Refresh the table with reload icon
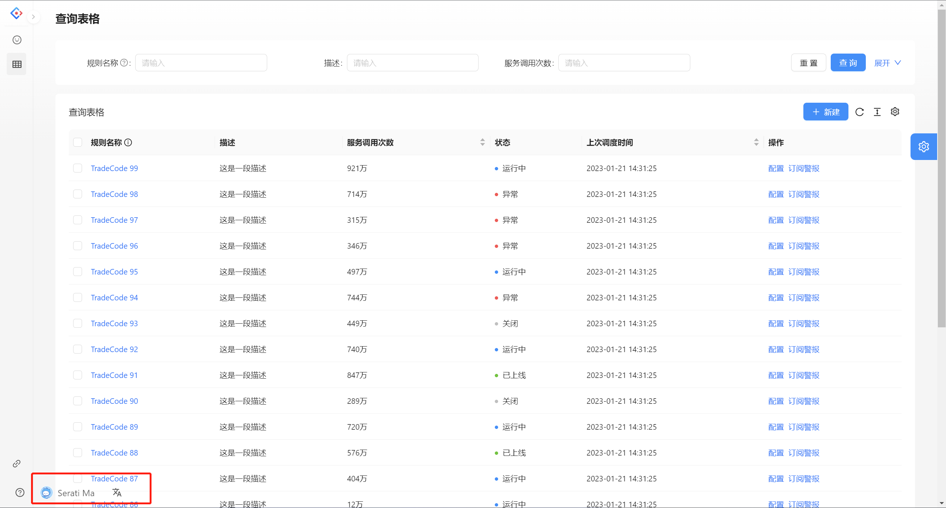Viewport: 946px width, 508px height. [x=860, y=112]
